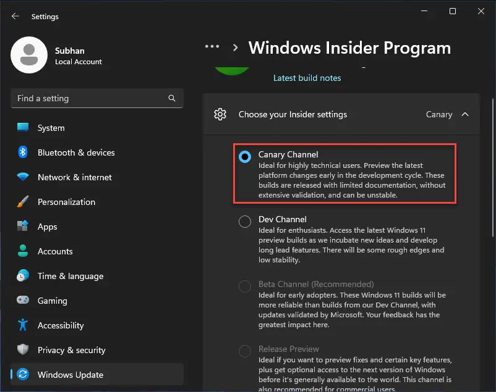Click the Personalization paintbrush icon
The image size is (496, 392).
[23, 201]
